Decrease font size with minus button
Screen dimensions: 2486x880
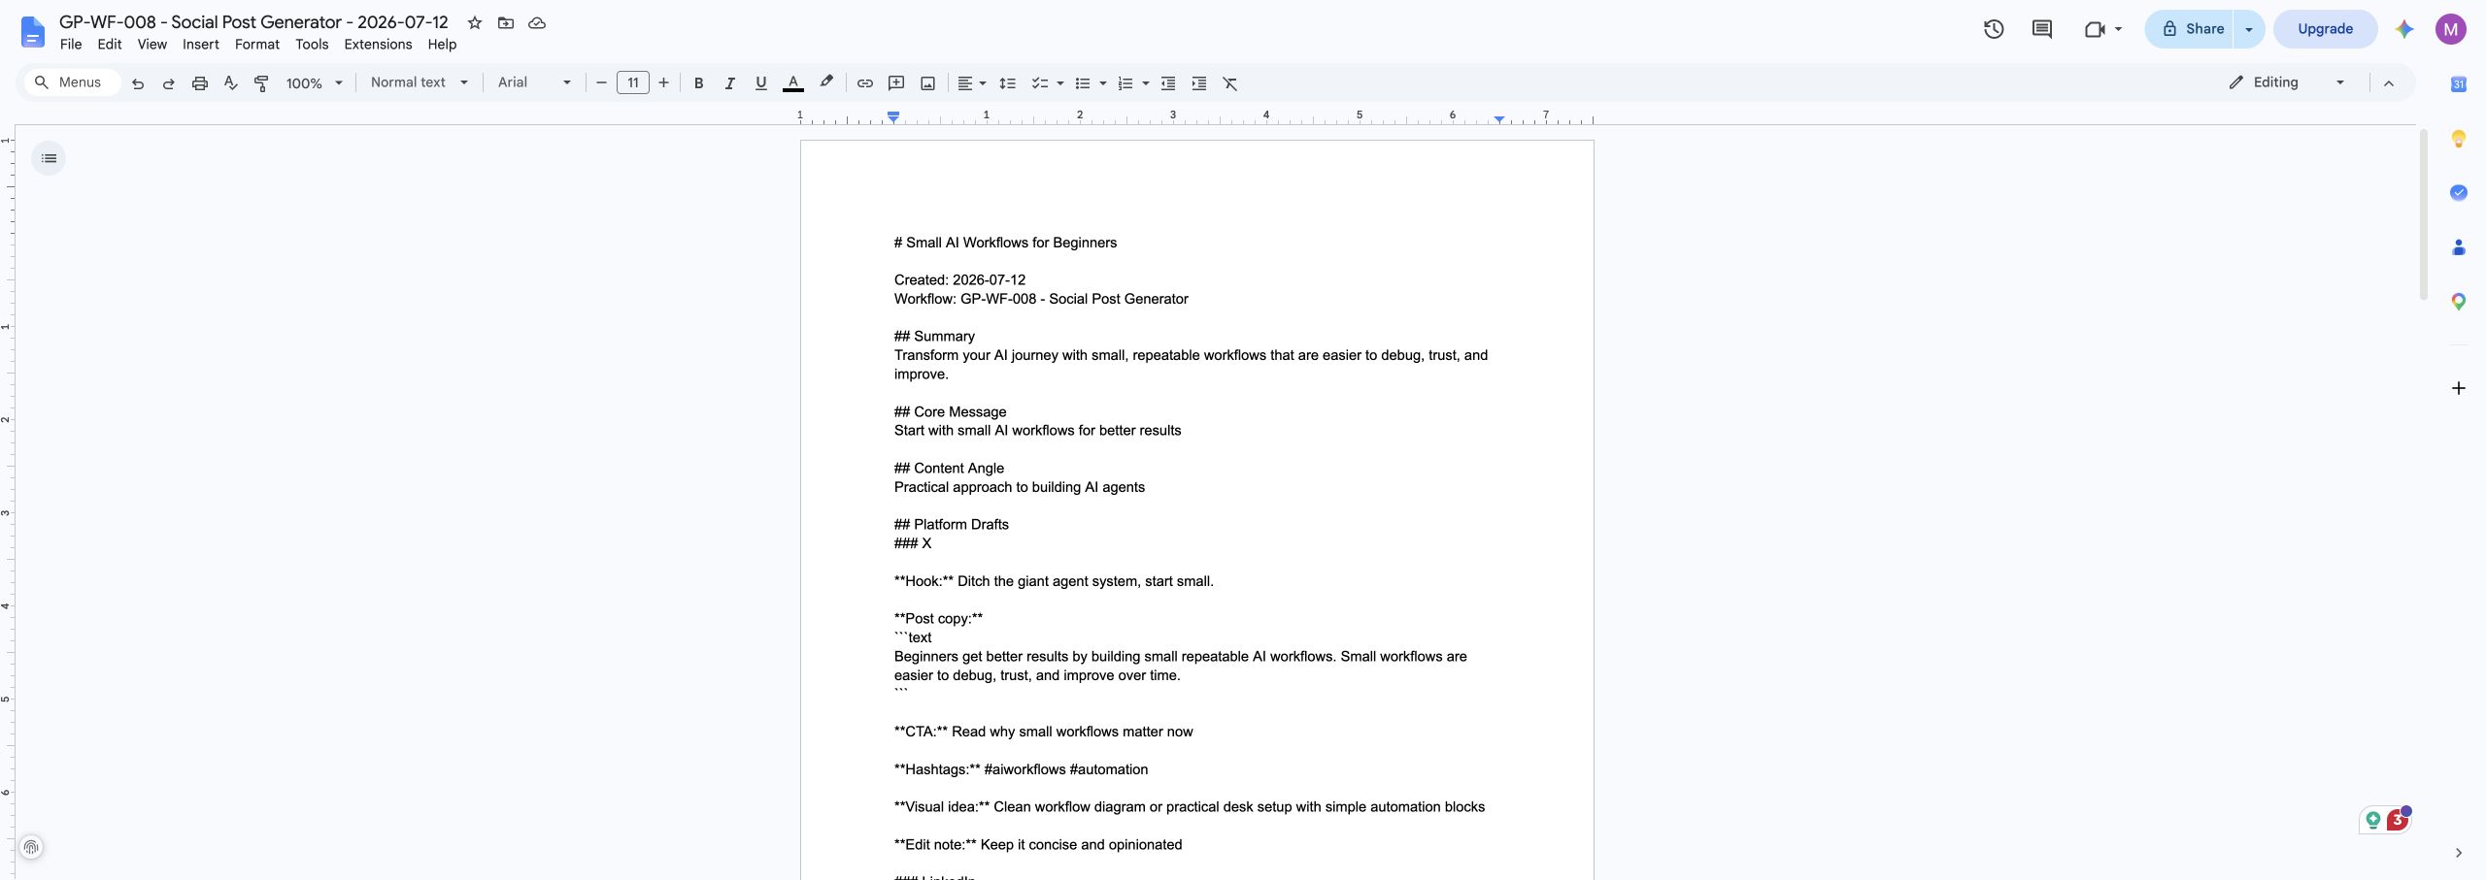click(x=601, y=83)
